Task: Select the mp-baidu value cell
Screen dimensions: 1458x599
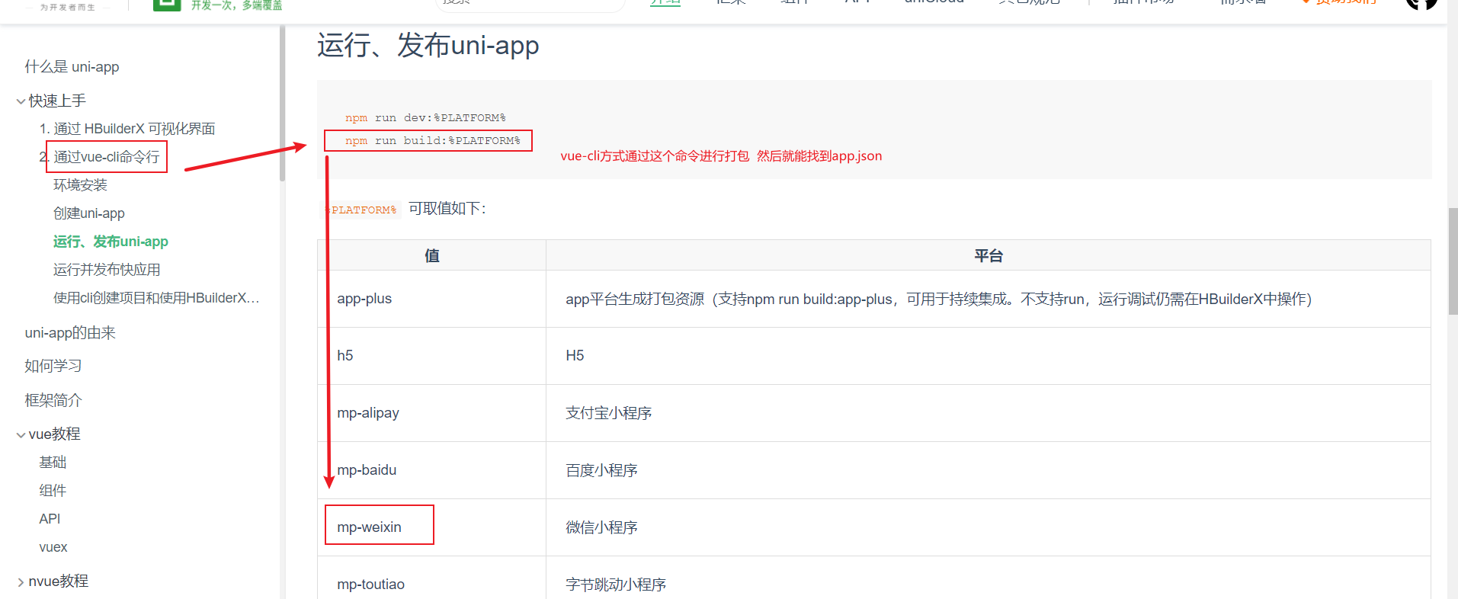Action: coord(431,470)
